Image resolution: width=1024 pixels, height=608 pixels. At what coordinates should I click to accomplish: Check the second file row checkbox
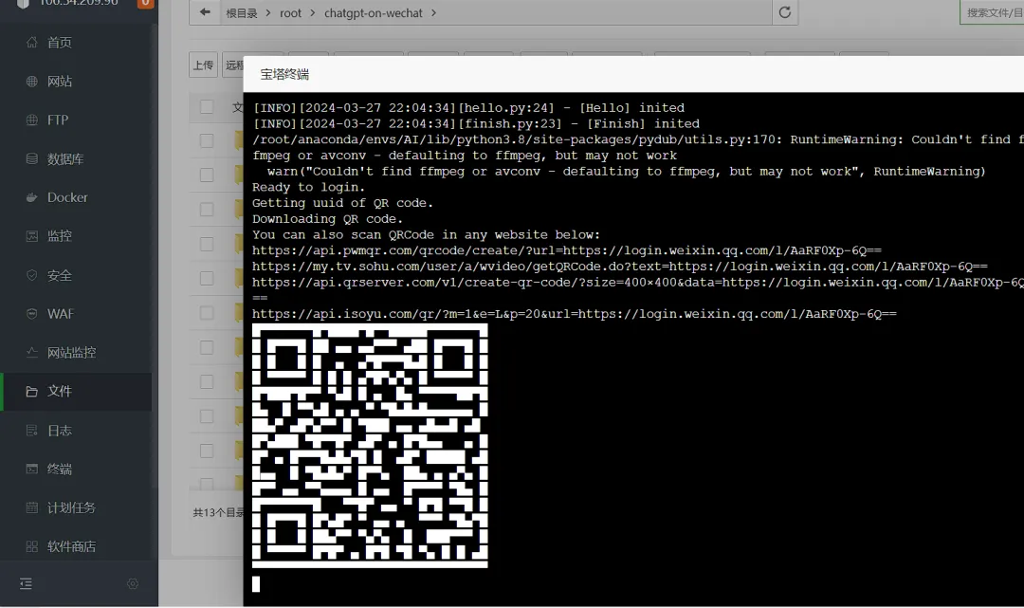[207, 175]
